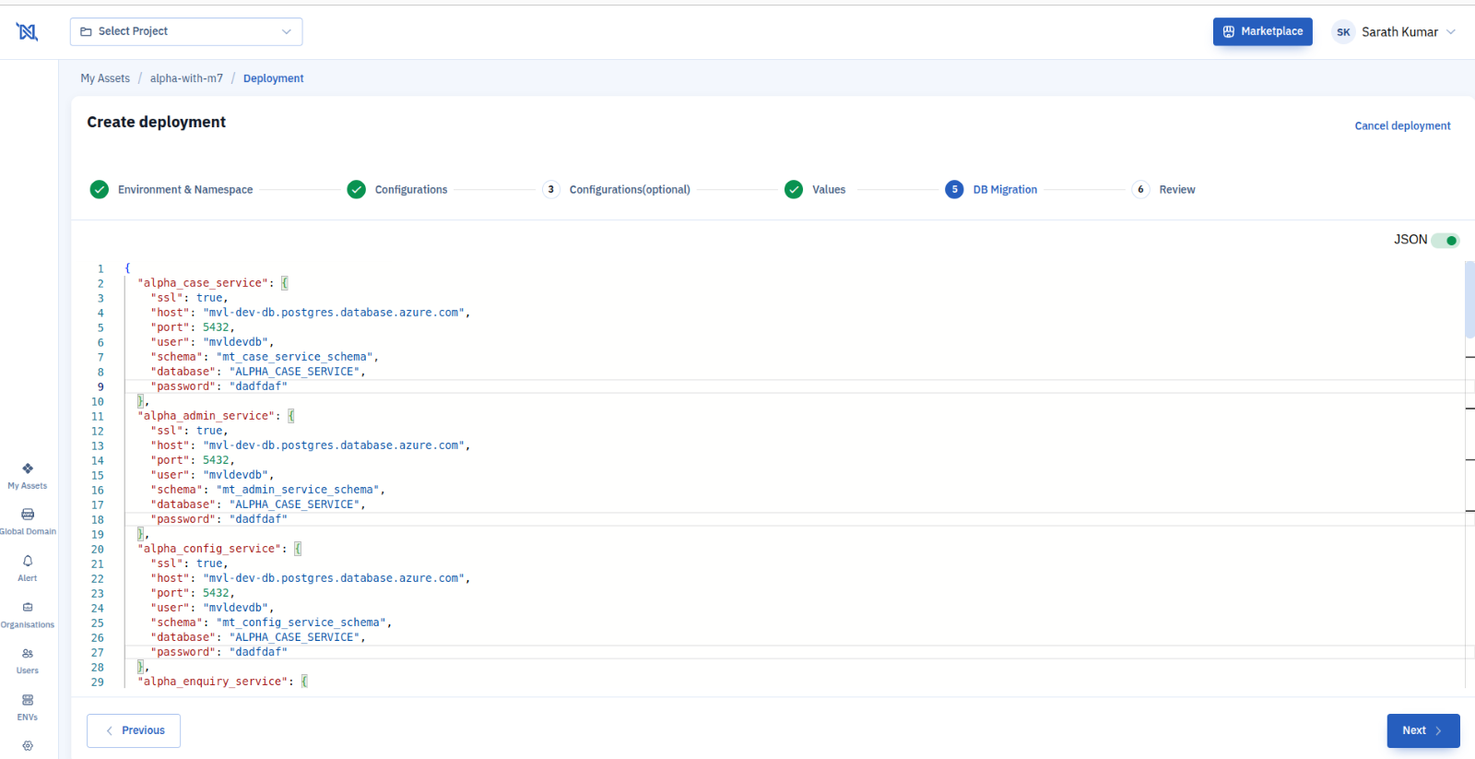Place cursor in password value on line 9
1475x759 pixels.
[x=258, y=386]
